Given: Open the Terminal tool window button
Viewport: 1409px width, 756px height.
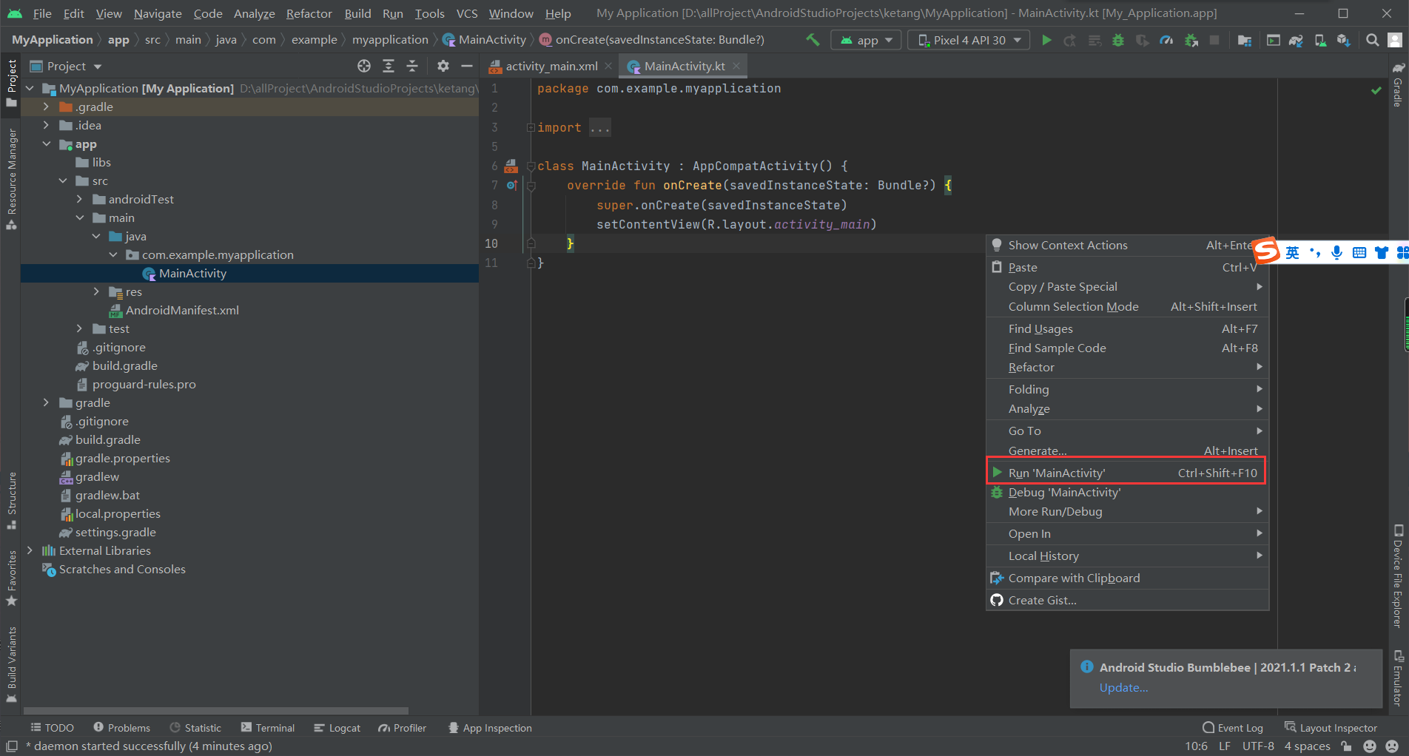Looking at the screenshot, I should pyautogui.click(x=268, y=728).
